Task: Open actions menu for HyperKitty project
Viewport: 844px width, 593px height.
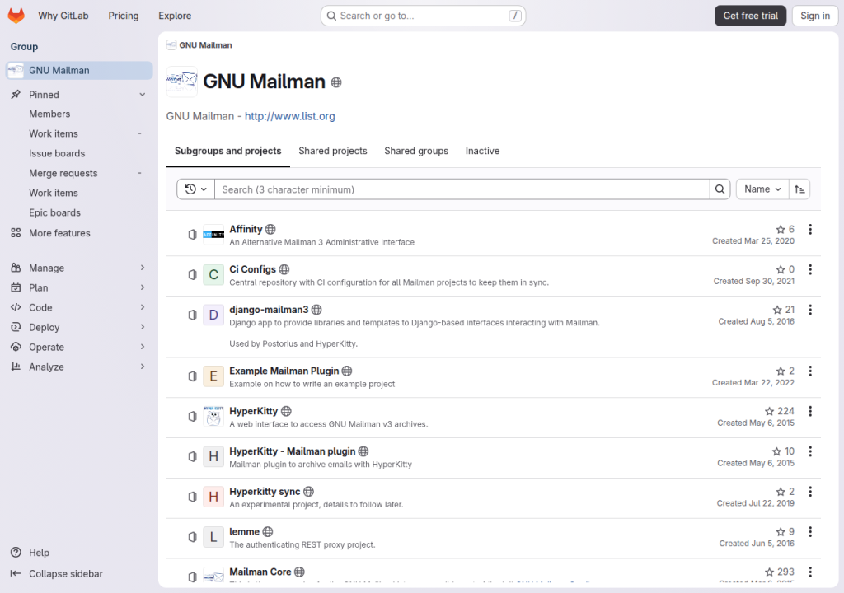Action: (810, 412)
